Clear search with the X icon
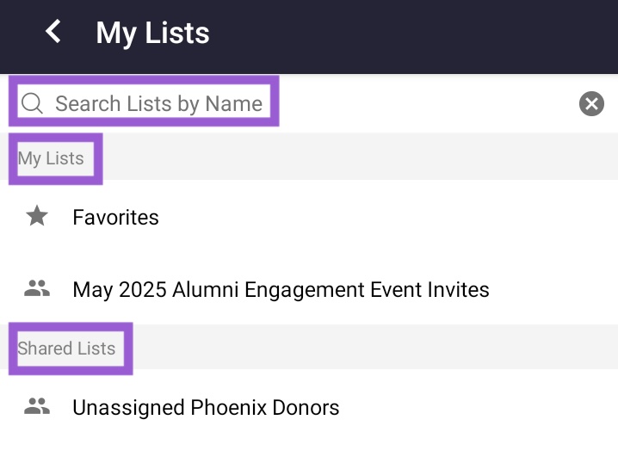The image size is (618, 469). pyautogui.click(x=591, y=103)
